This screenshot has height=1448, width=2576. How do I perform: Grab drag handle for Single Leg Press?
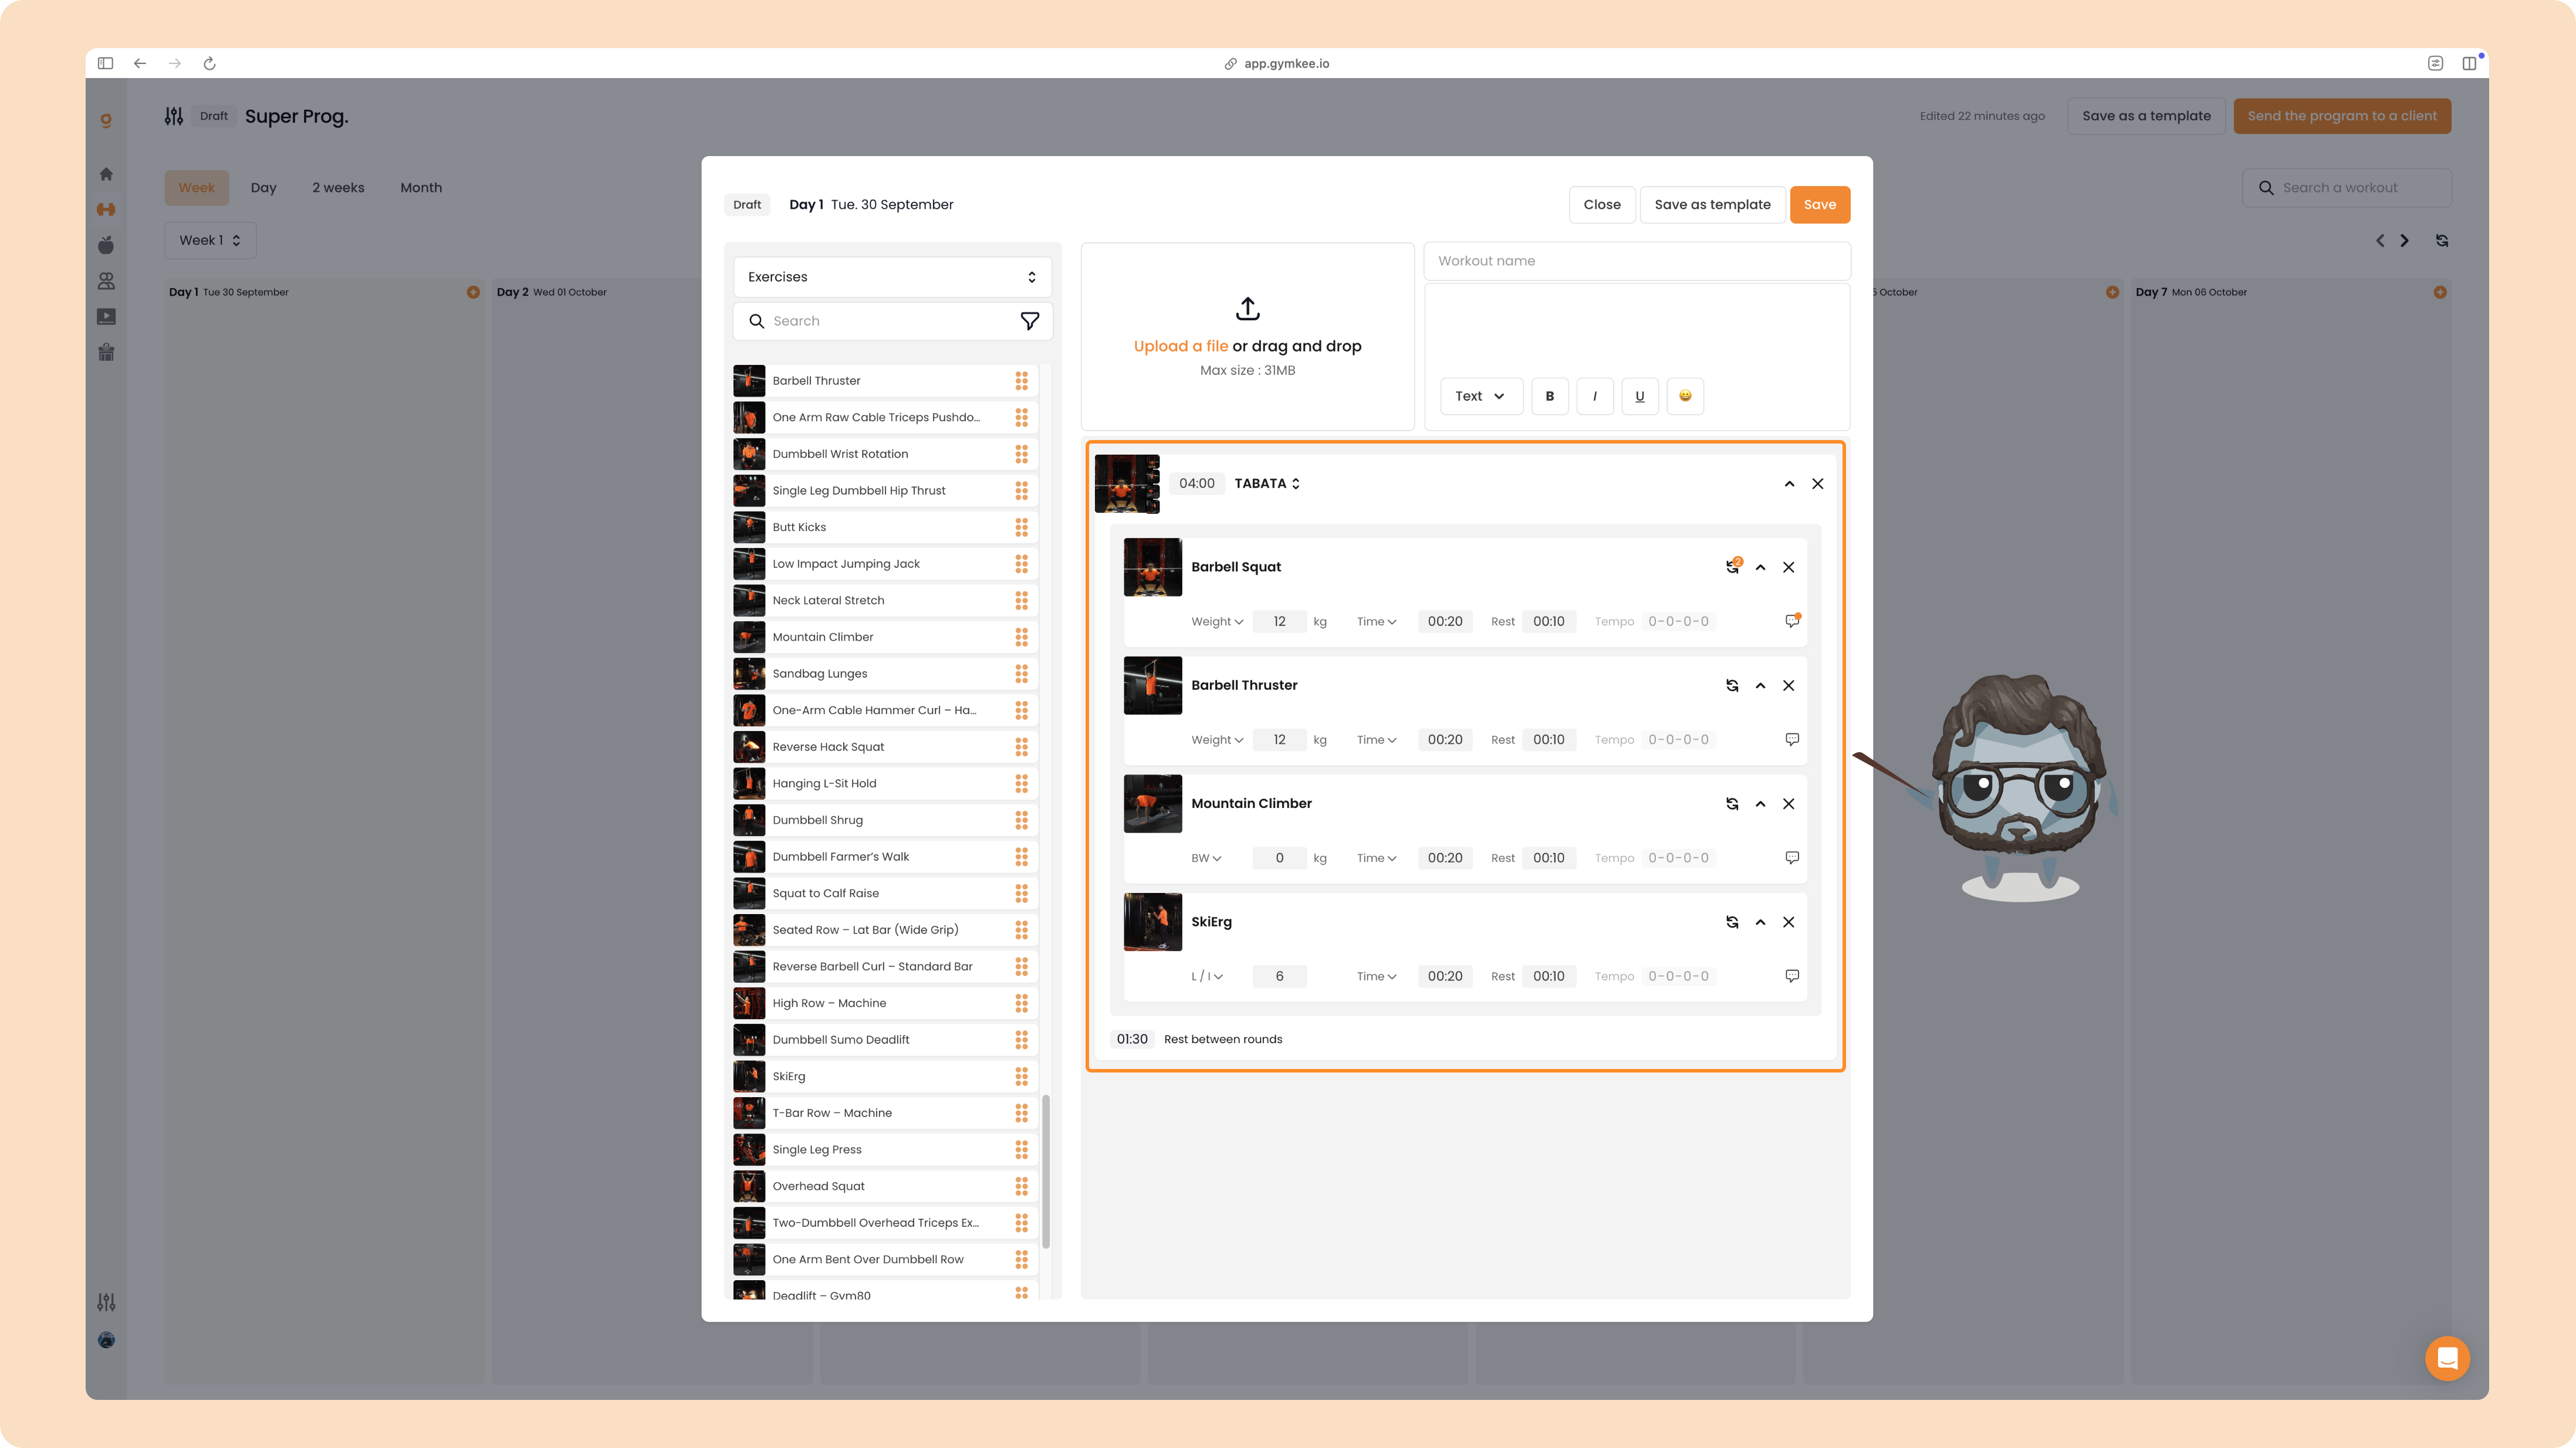coord(1021,1150)
